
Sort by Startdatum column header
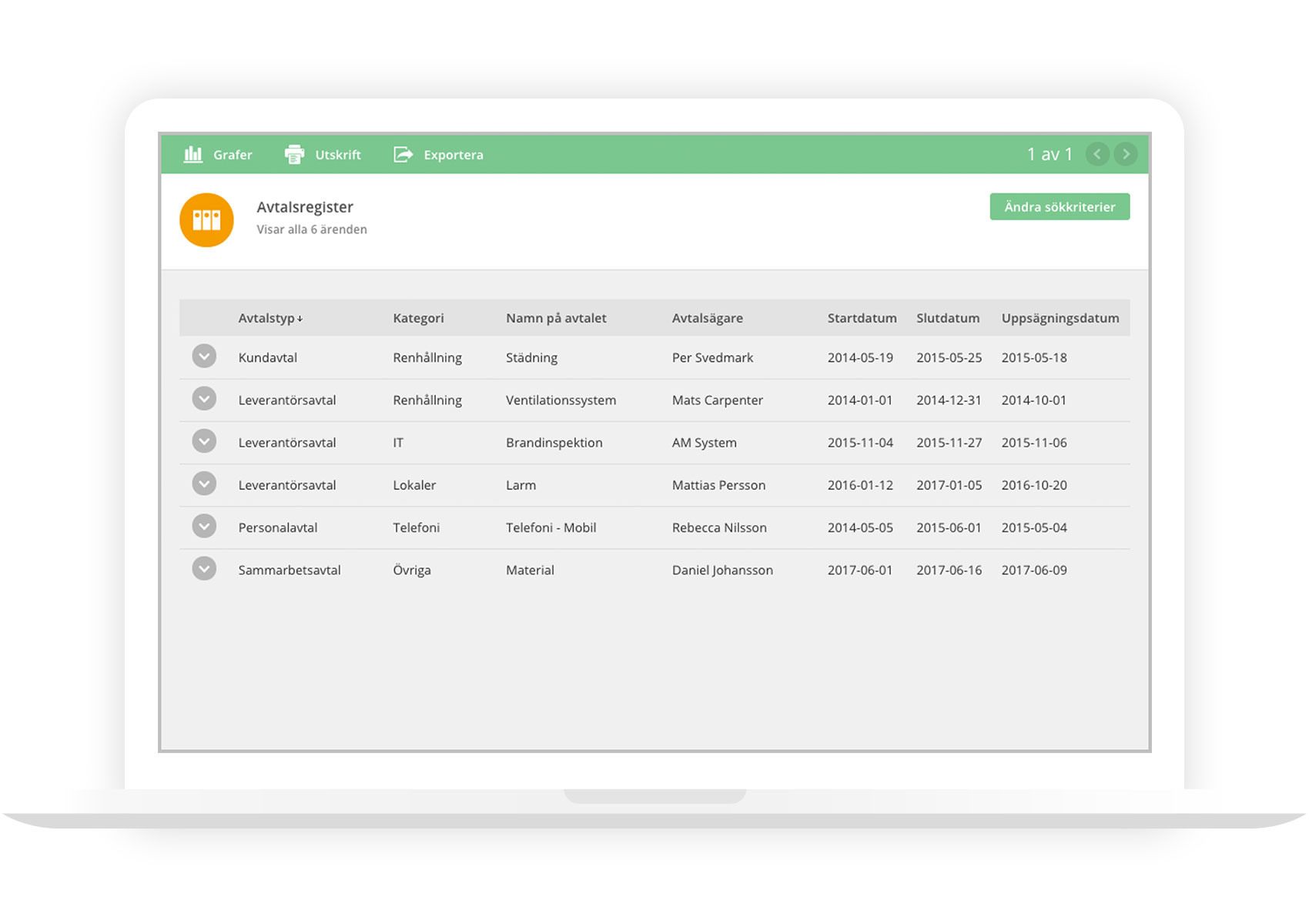[x=862, y=318]
